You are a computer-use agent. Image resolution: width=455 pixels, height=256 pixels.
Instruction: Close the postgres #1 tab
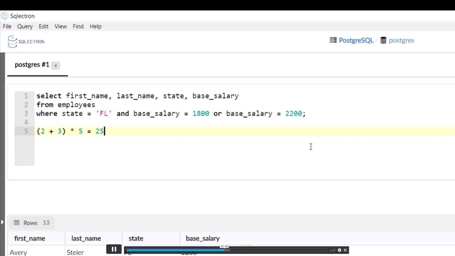click(56, 65)
